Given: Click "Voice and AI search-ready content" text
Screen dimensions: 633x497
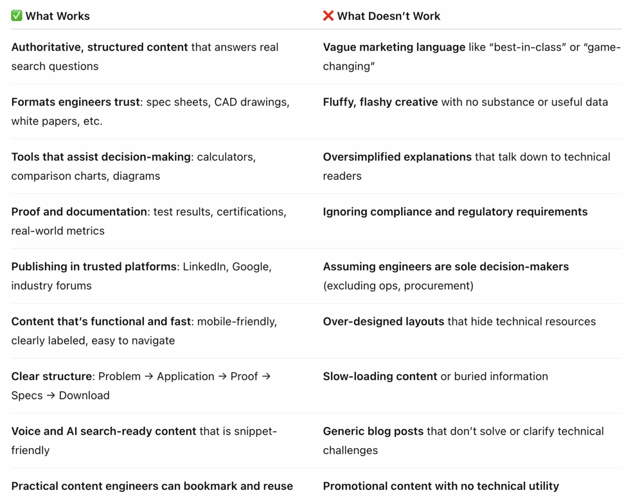Looking at the screenshot, I should tap(104, 431).
